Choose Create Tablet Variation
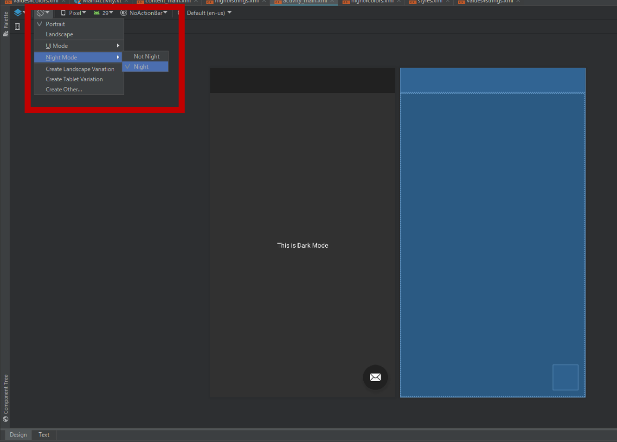617x442 pixels. pyautogui.click(x=79, y=79)
